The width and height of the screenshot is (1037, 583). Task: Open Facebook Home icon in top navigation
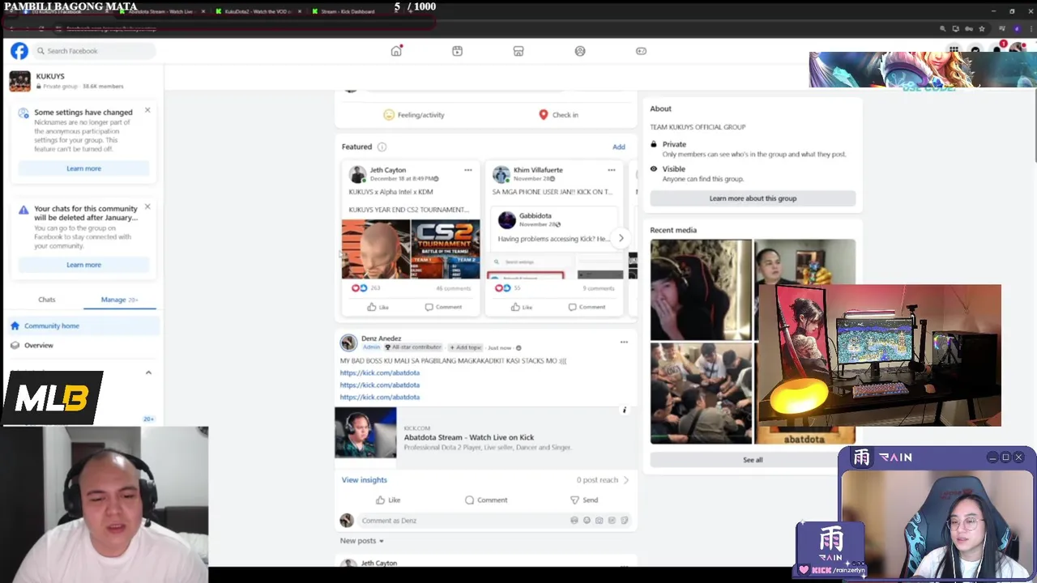396,51
